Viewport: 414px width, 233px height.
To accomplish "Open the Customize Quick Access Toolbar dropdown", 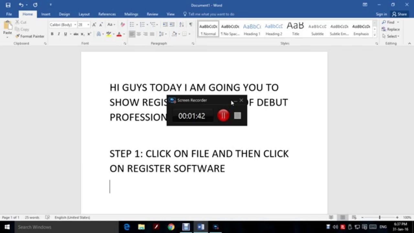I will 50,5.
